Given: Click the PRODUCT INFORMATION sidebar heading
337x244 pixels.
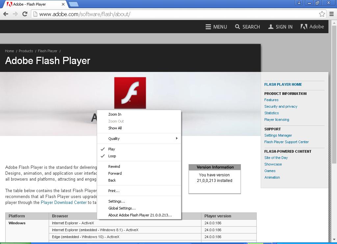Looking at the screenshot, I should pyautogui.click(x=285, y=94).
